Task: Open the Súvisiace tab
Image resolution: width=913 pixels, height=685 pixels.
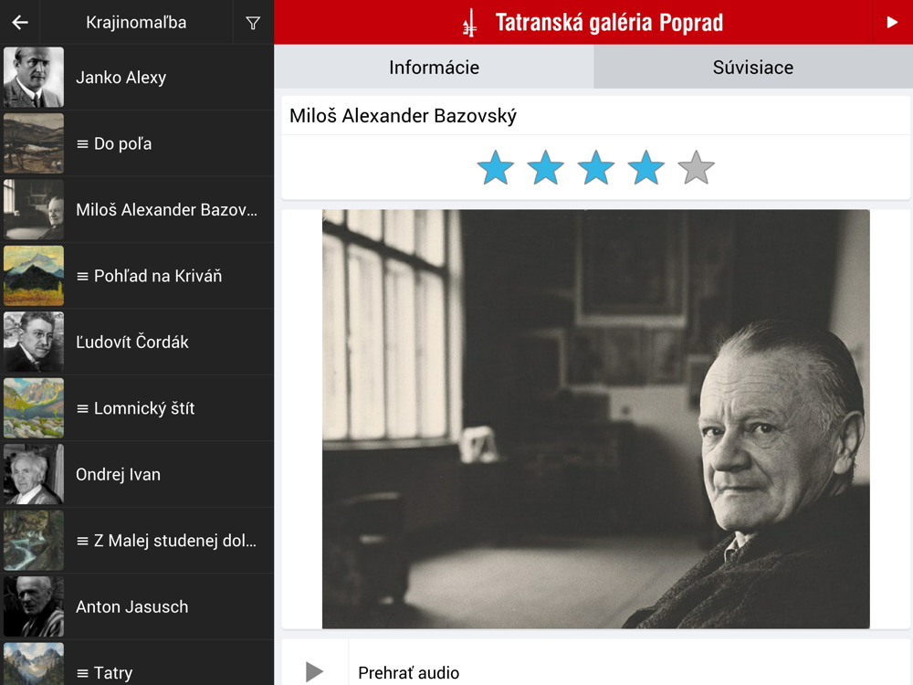Action: 753,67
